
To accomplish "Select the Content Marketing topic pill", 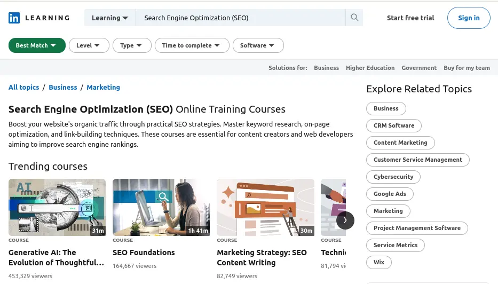I will [x=400, y=143].
